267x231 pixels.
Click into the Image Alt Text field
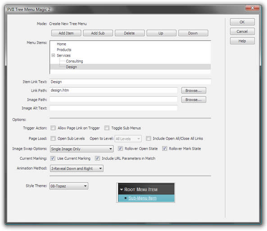tap(113, 108)
